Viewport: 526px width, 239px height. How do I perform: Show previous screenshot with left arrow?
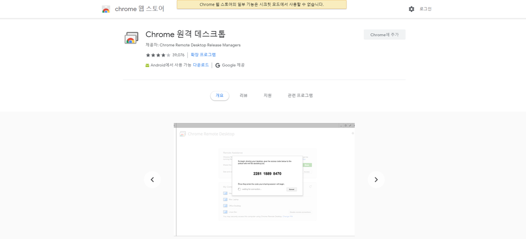coord(152,180)
